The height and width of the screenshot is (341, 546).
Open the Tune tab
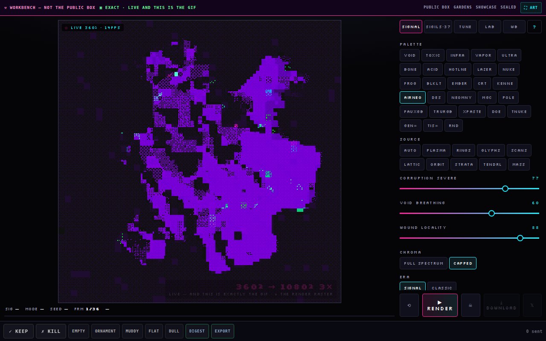(x=465, y=26)
